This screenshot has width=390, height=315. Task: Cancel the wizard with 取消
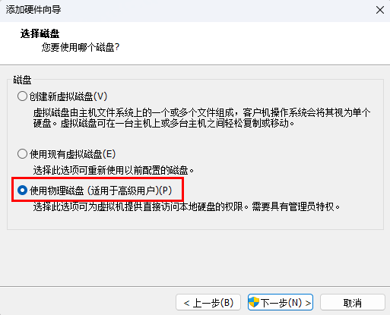coord(353,302)
